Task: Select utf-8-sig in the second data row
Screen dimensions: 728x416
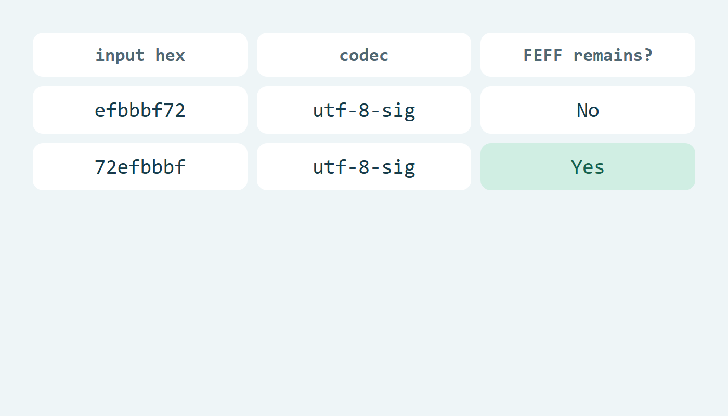Action: (x=364, y=167)
